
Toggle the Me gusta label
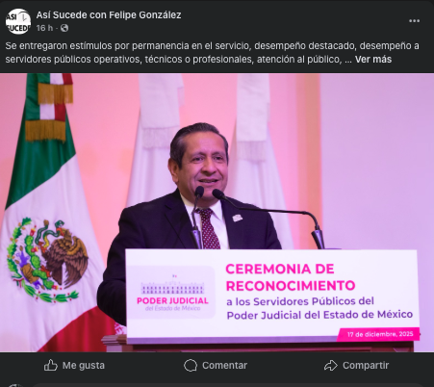click(x=84, y=366)
